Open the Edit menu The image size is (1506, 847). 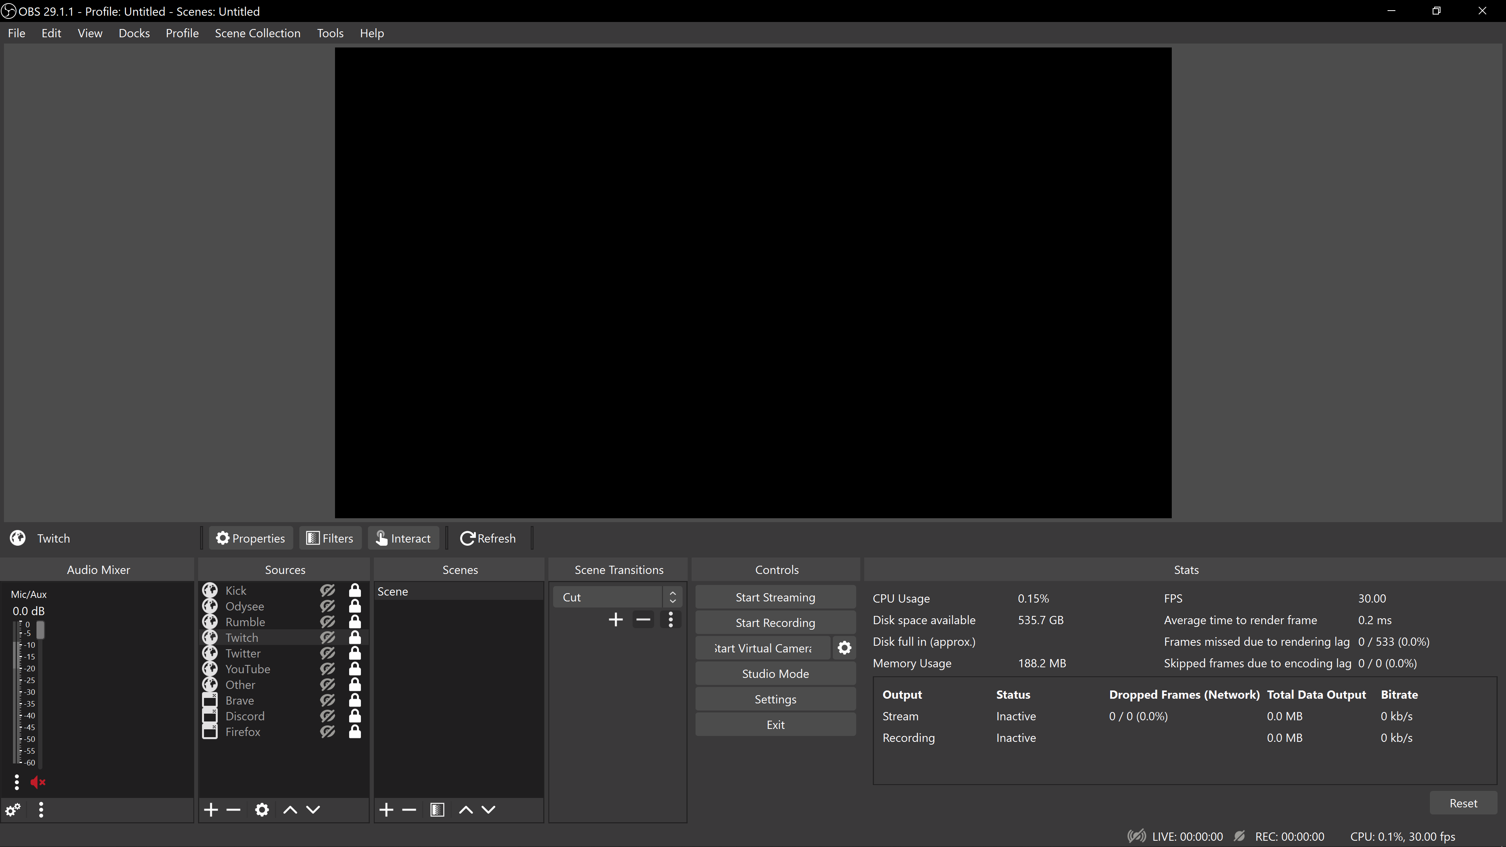(51, 33)
